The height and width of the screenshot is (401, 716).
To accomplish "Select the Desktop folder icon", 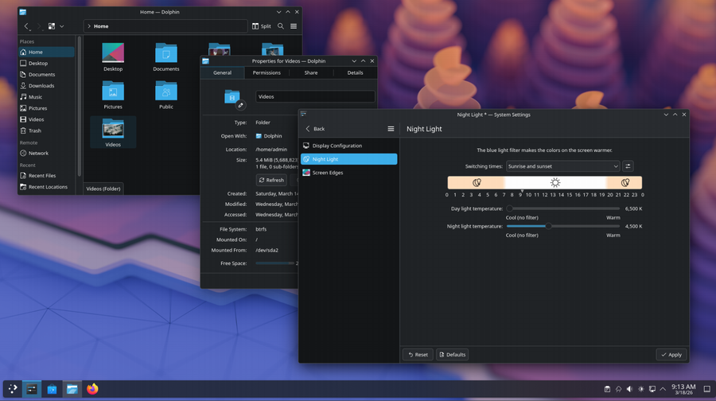I will point(113,53).
